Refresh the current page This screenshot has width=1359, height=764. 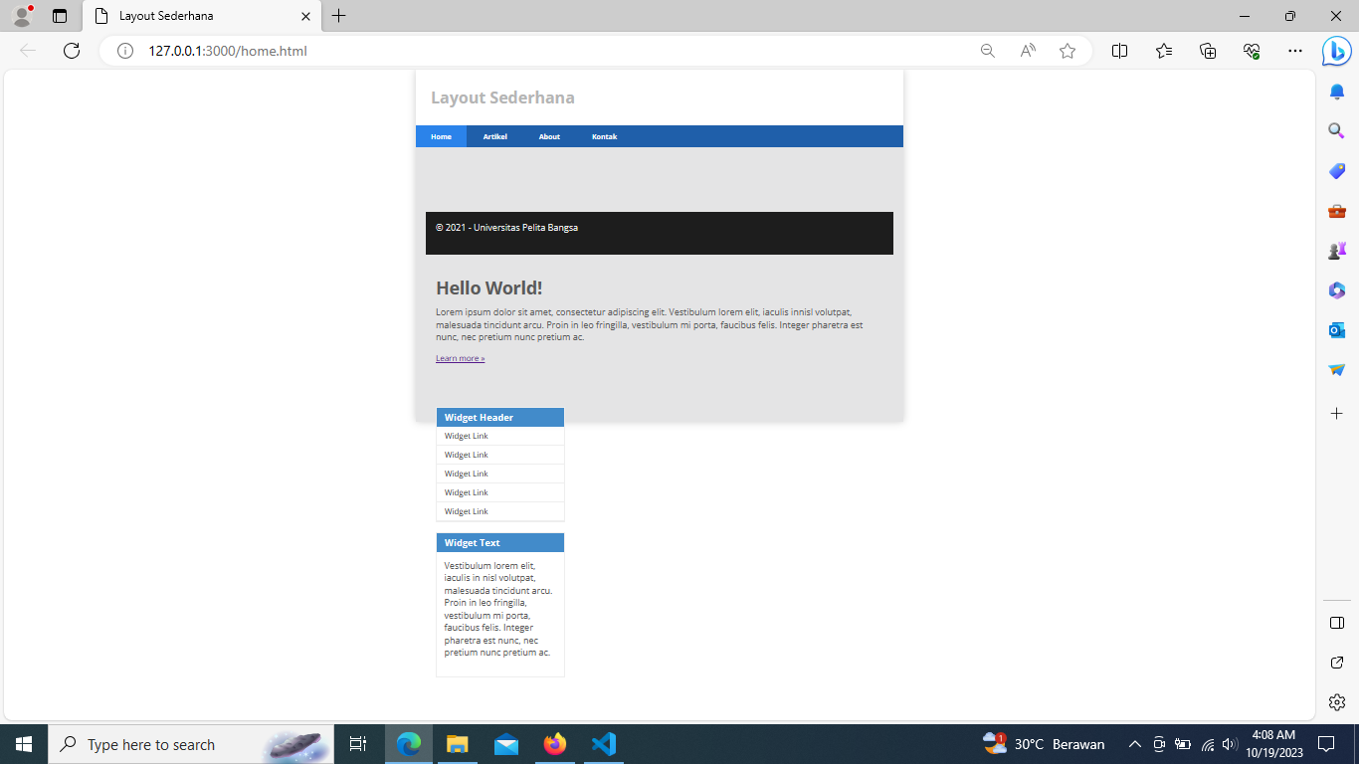tap(71, 51)
